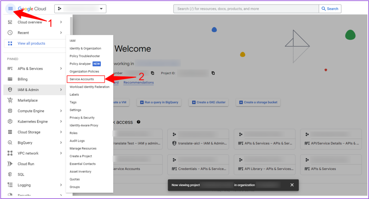The height and width of the screenshot is (199, 369).
Task: Select IAM from the submenu
Action: 73,41
